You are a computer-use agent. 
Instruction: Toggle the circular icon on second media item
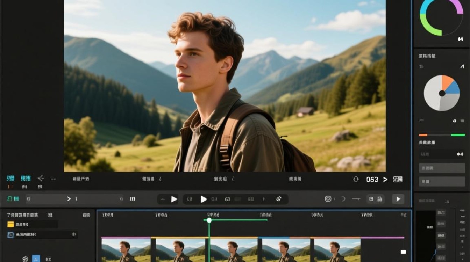coord(74,235)
